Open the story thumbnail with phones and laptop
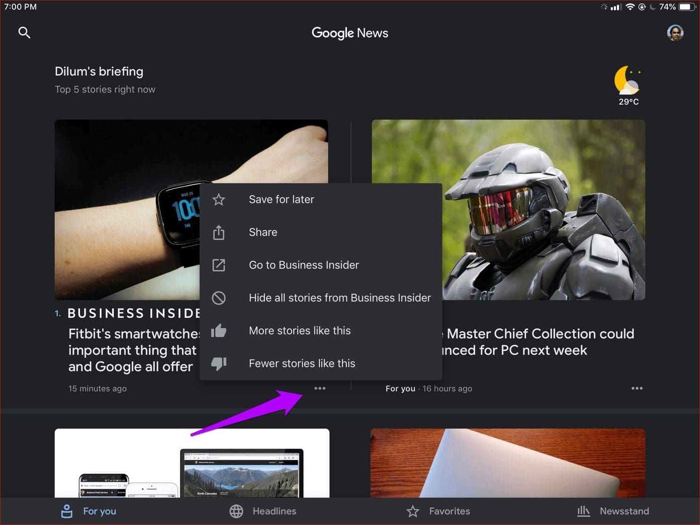This screenshot has height=525, width=700. [x=192, y=463]
